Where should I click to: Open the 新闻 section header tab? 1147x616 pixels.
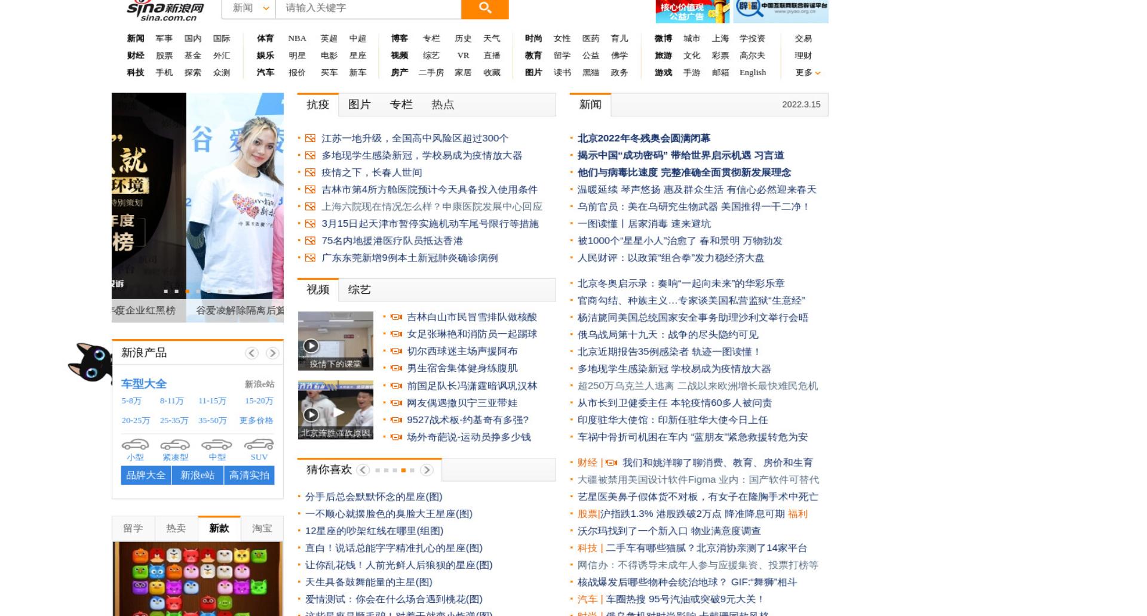590,104
